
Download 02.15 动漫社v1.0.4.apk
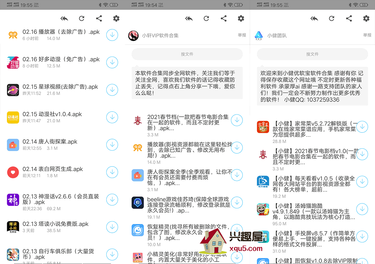pyautogui.click(x=112, y=117)
